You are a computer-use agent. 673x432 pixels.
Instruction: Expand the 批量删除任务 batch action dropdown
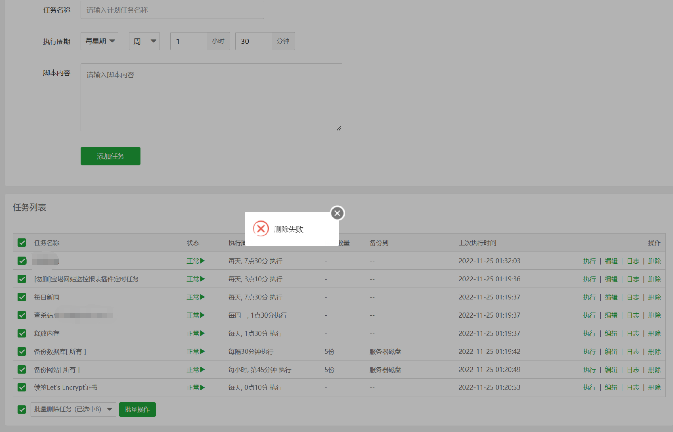point(73,409)
